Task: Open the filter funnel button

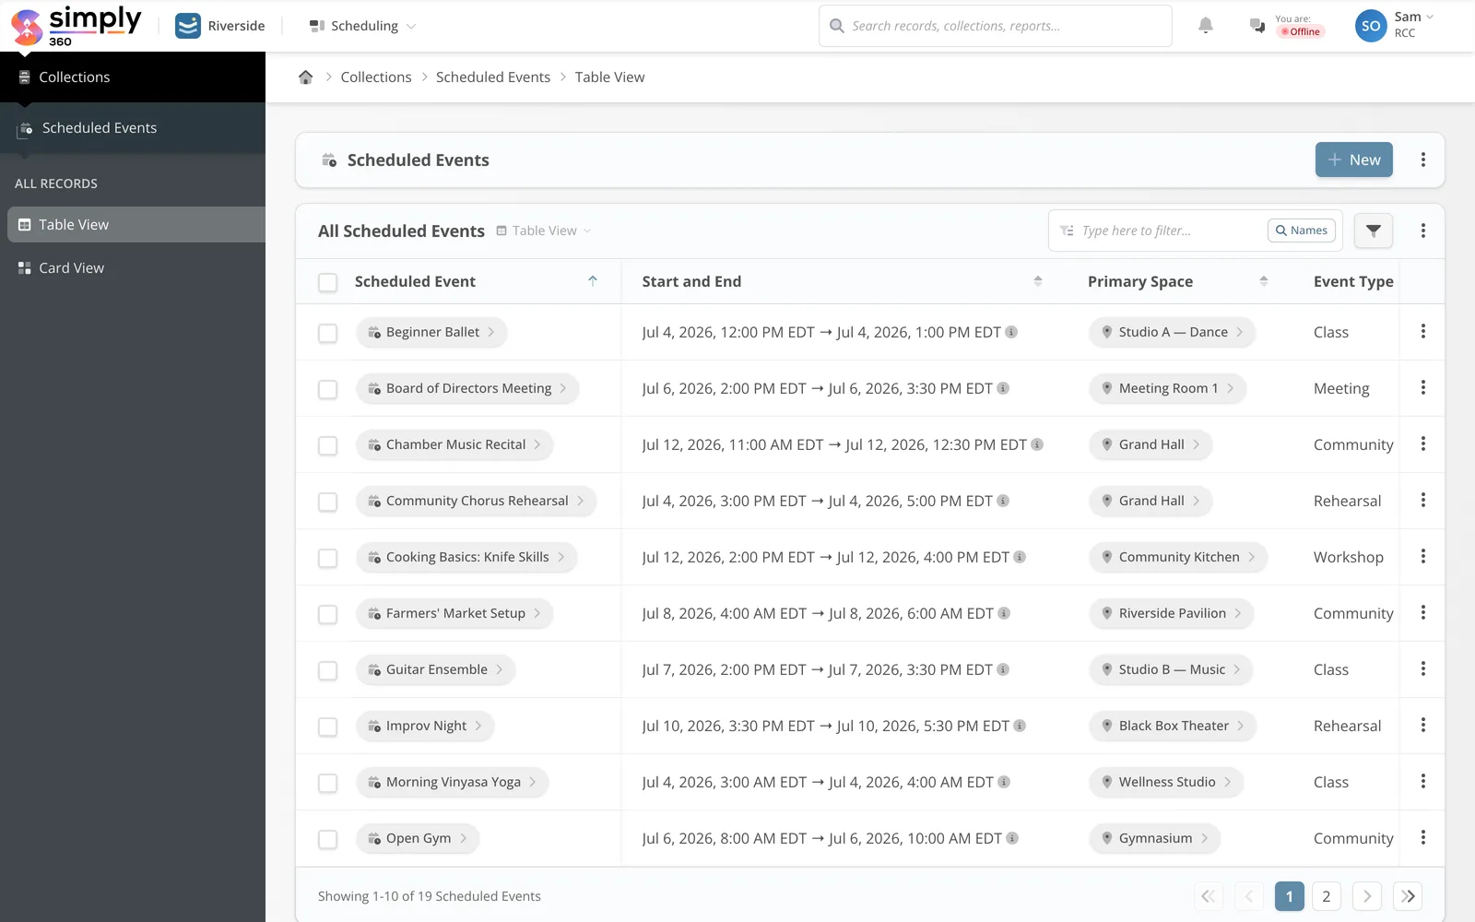Action: [1373, 230]
